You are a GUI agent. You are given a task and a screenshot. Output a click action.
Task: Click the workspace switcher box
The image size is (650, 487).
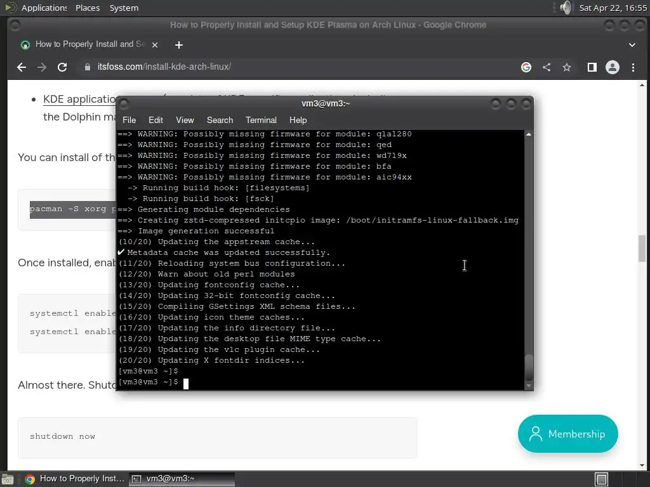coord(602,479)
